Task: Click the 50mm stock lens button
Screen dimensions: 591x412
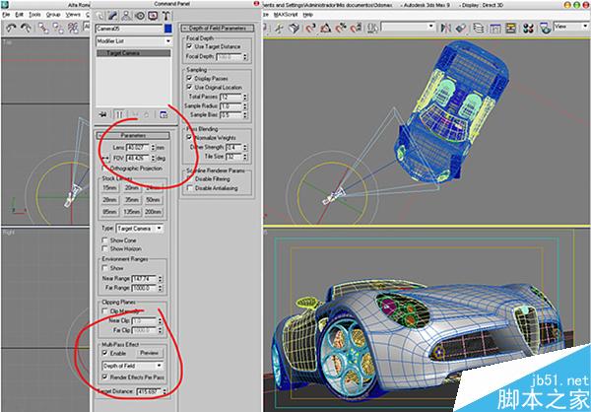Action: [153, 200]
